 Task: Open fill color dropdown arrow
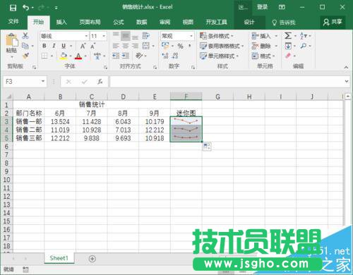tap(71, 56)
